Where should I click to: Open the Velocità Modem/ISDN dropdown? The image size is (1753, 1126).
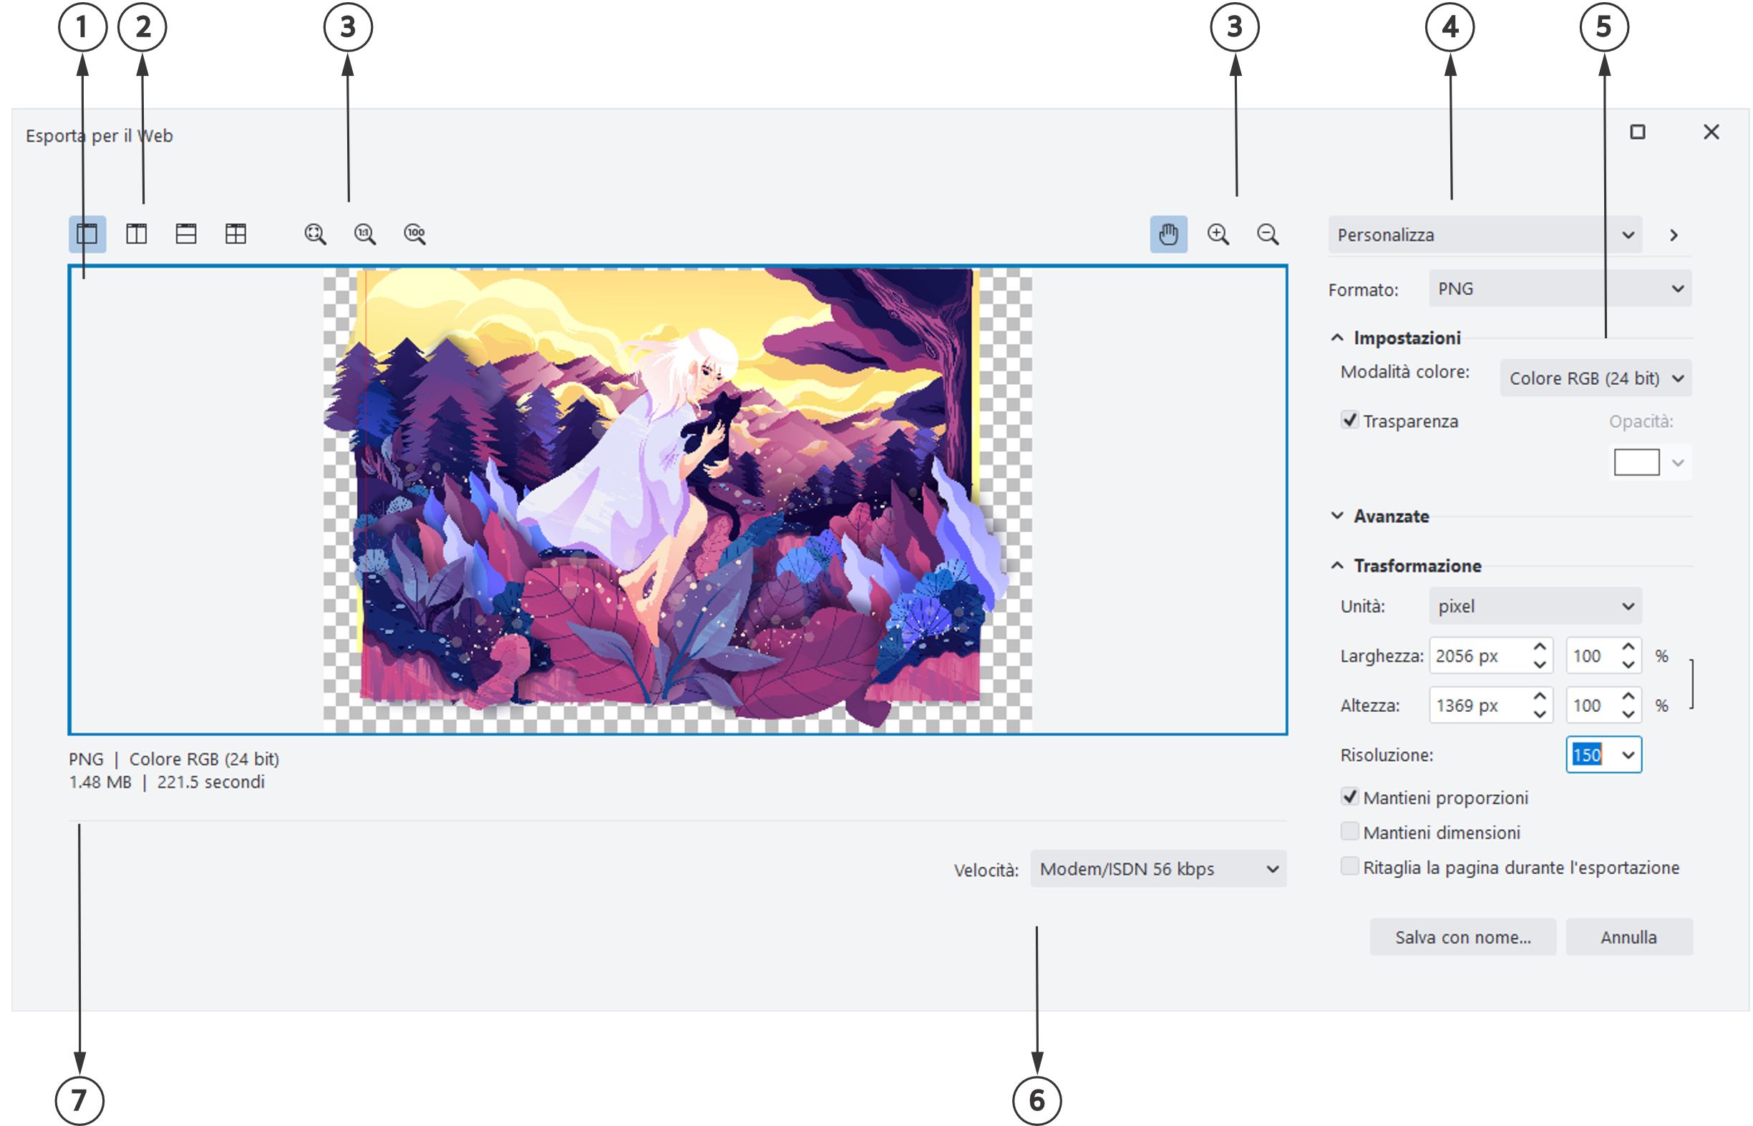pyautogui.click(x=1159, y=868)
